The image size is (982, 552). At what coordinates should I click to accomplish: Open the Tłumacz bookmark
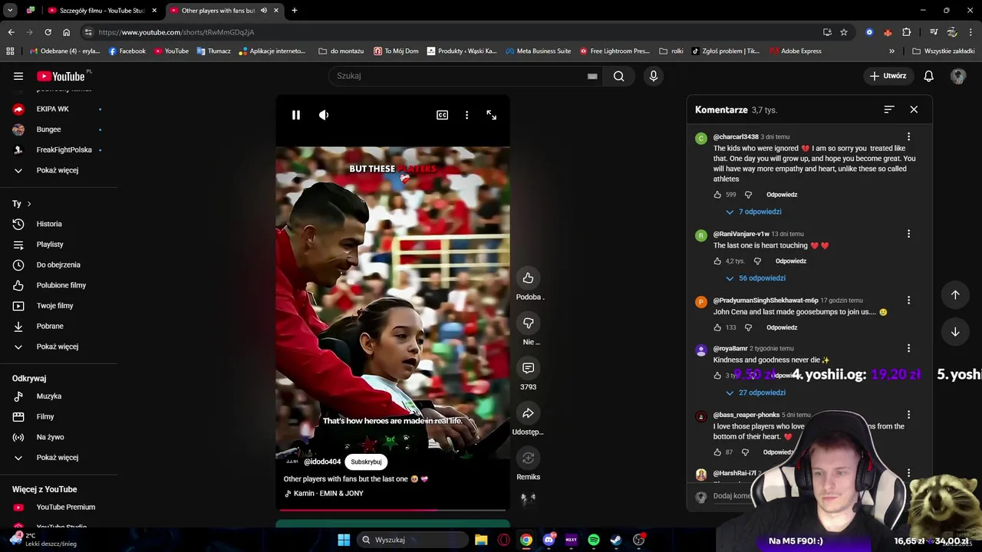coord(212,51)
